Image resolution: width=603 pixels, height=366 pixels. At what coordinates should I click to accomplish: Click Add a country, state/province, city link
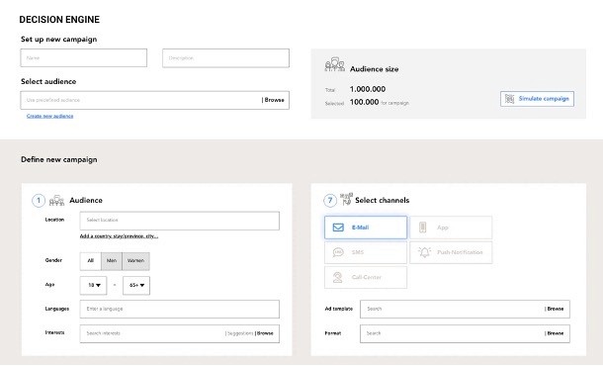point(119,236)
